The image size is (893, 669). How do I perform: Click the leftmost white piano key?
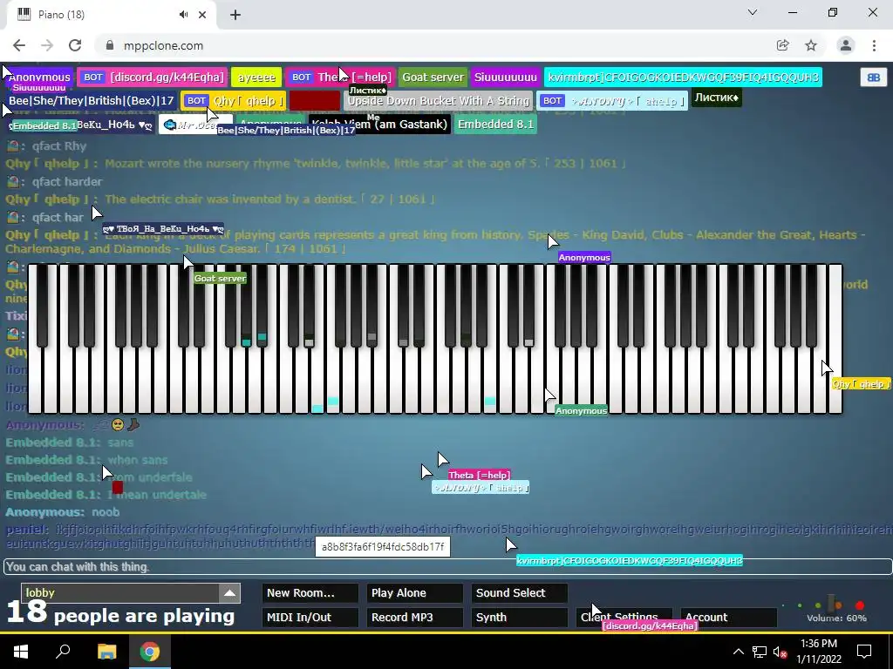35,380
